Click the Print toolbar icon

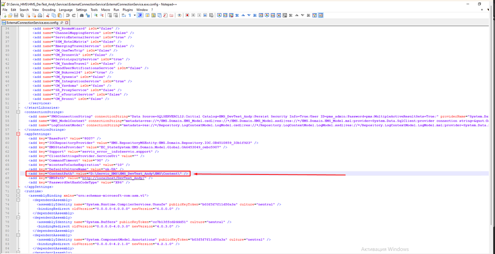pyautogui.click(x=40, y=15)
